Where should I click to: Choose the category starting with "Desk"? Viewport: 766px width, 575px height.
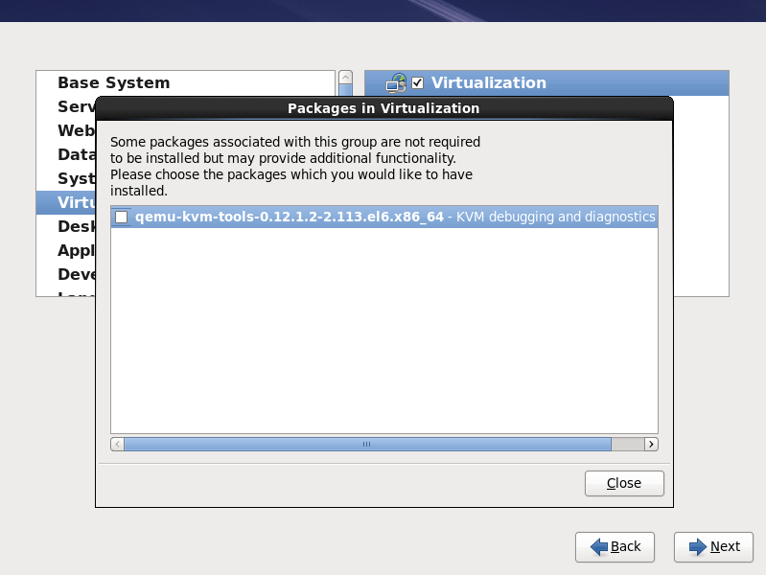pos(76,226)
